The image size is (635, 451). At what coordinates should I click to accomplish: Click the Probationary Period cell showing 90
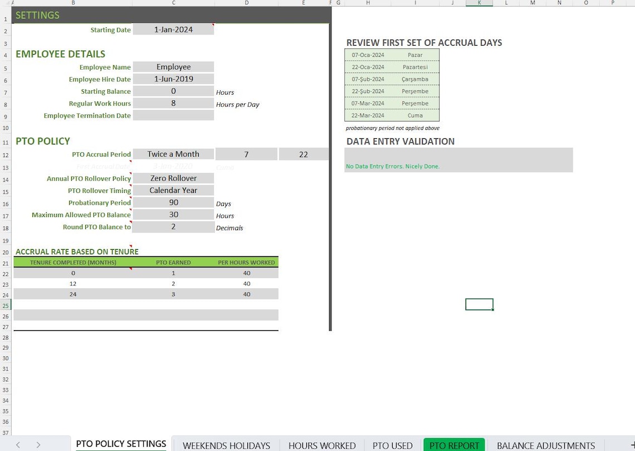[173, 202]
